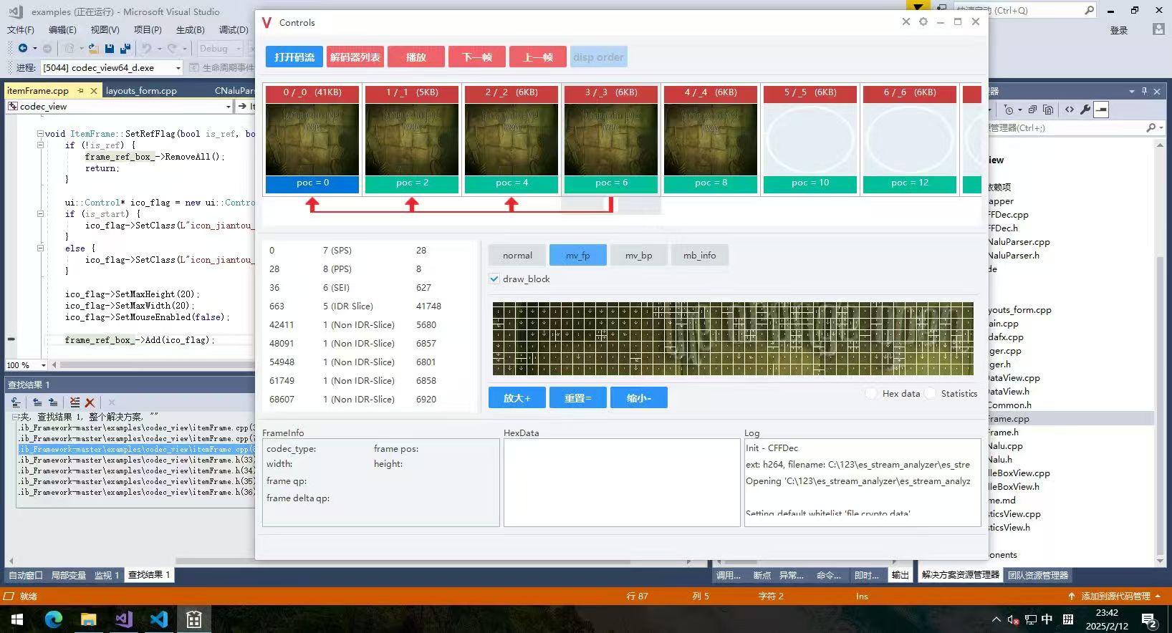The height and width of the screenshot is (633, 1172).
Task: Click the 放大+ zoom in button
Action: pos(517,398)
